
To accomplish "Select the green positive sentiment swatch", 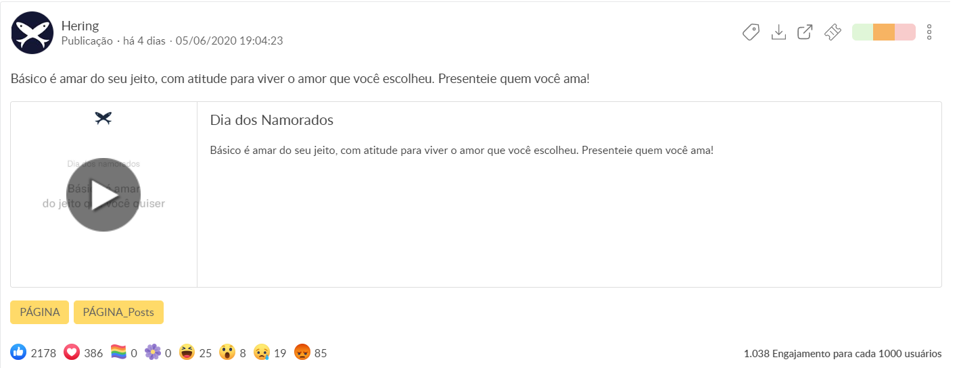I will (862, 32).
